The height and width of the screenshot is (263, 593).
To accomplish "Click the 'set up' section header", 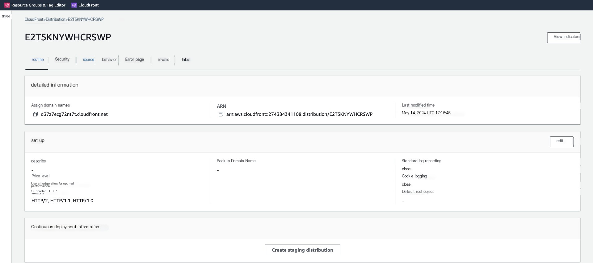I will coord(38,140).
